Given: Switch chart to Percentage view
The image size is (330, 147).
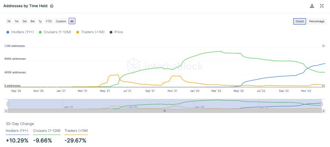Looking at the screenshot, I should coord(317,21).
